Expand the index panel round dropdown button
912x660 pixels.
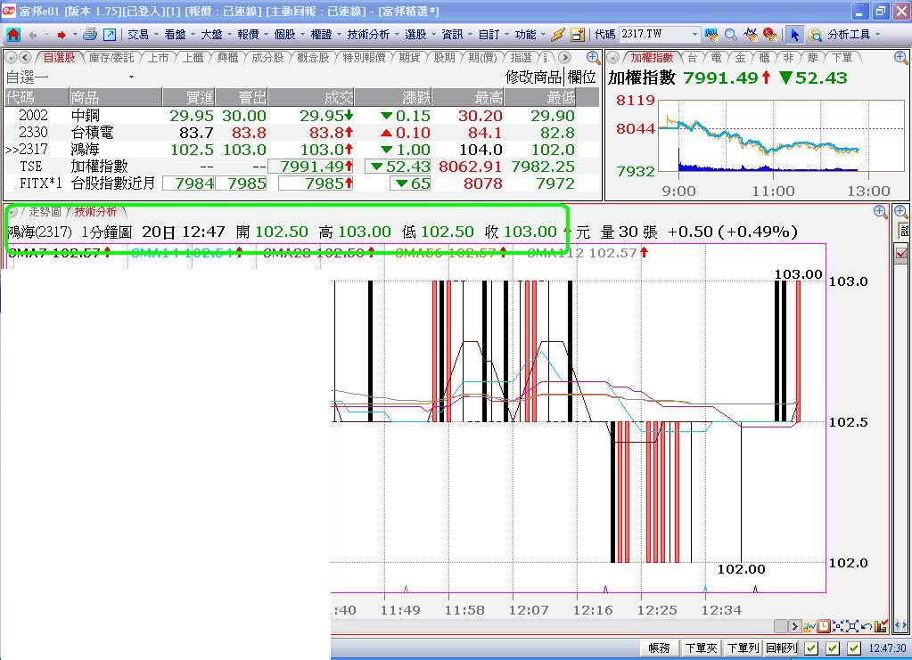click(613, 58)
